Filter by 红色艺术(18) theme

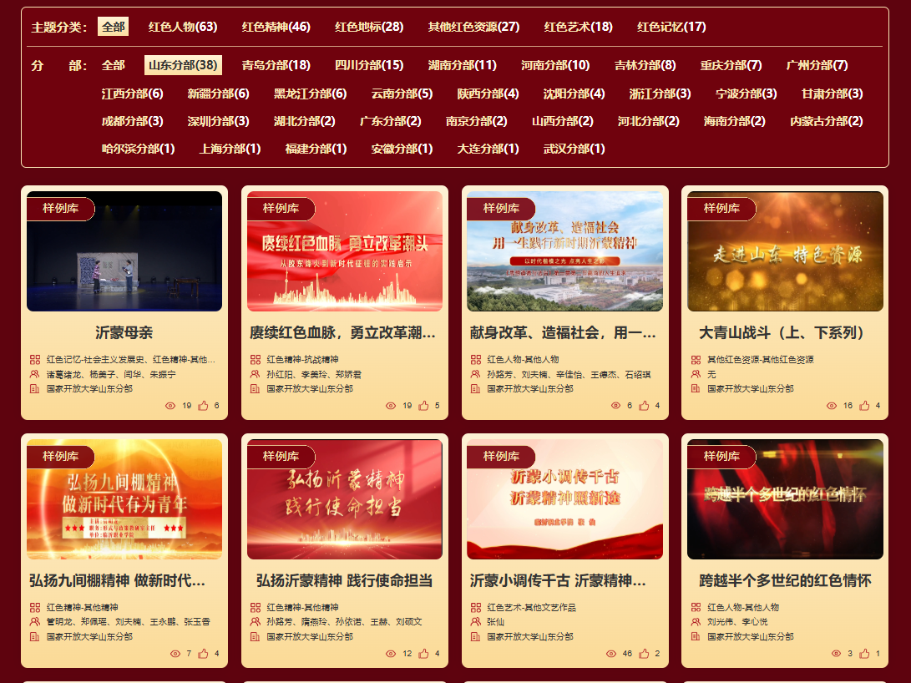coord(578,27)
